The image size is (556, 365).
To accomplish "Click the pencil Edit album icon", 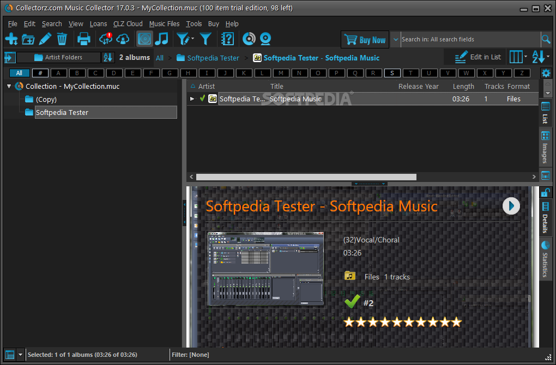I will 45,39.
